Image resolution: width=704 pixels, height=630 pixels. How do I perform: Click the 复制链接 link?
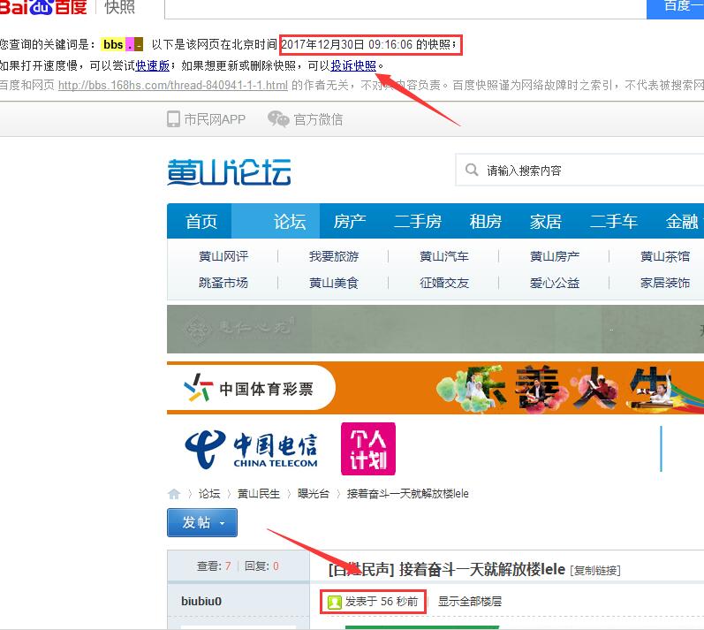point(595,571)
